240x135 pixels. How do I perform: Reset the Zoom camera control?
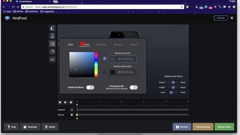point(183,92)
